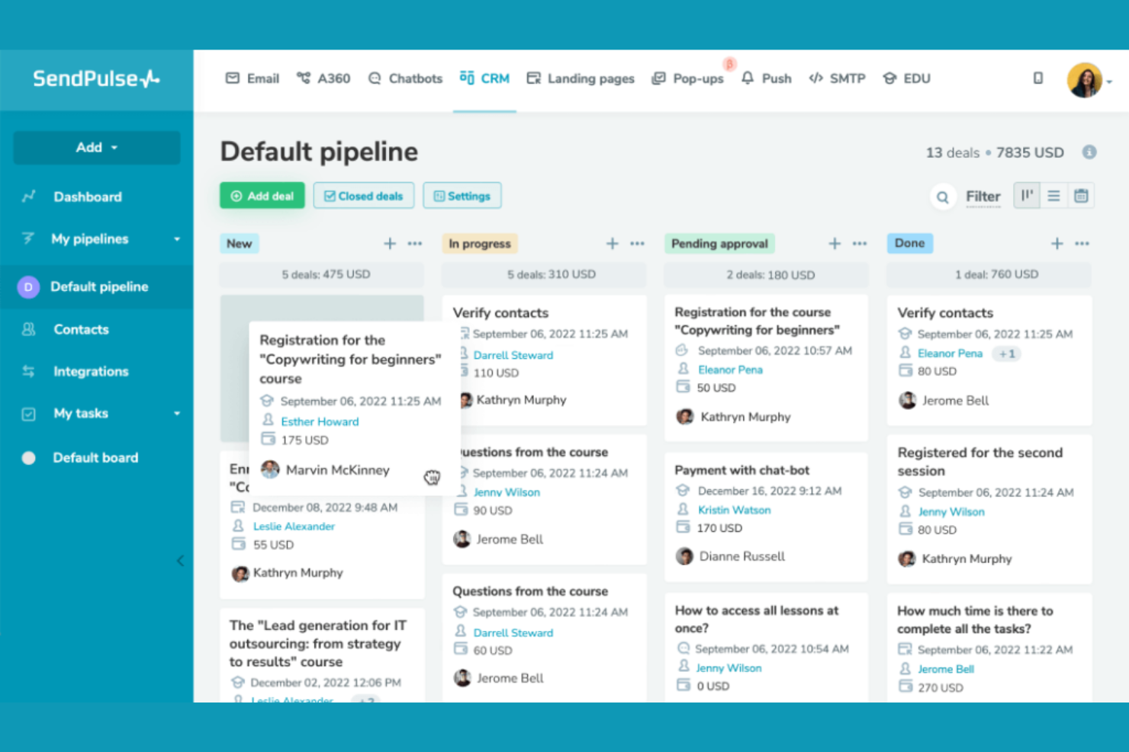Open Registered for the second session deal
The image size is (1129, 752).
coord(979,462)
